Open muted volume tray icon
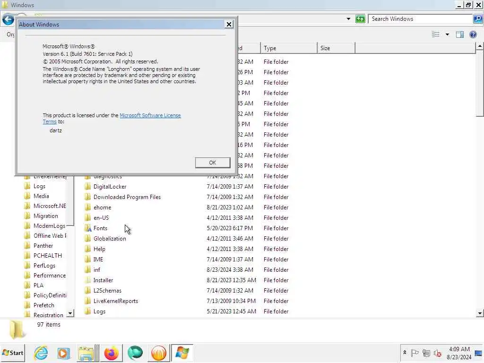 pyautogui.click(x=437, y=353)
